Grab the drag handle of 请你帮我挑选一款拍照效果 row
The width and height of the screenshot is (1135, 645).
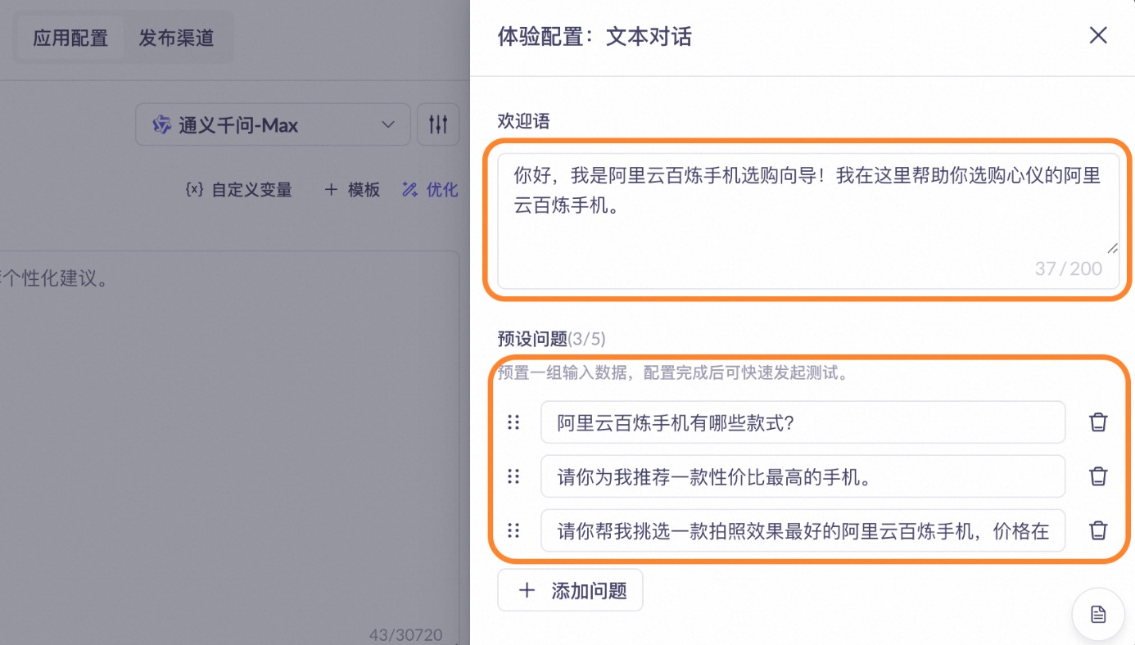click(513, 530)
